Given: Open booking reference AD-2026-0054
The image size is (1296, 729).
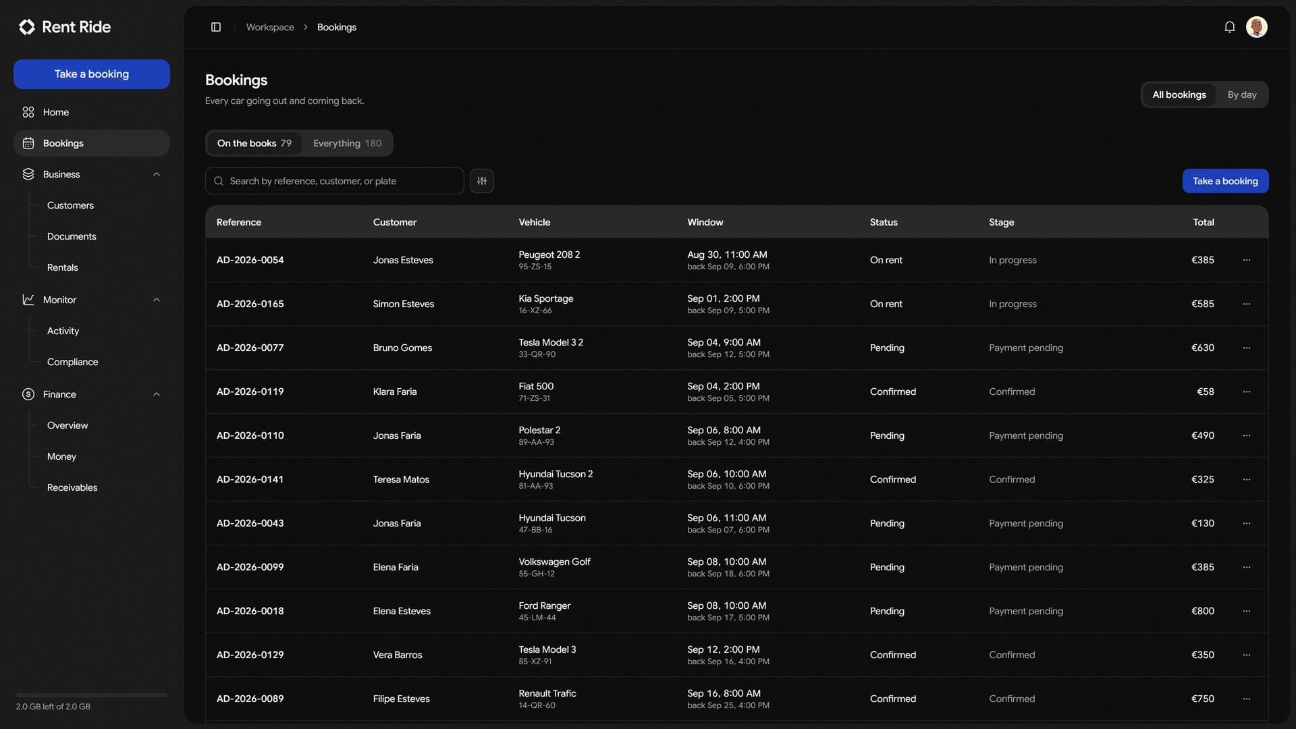Looking at the screenshot, I should click(x=250, y=260).
